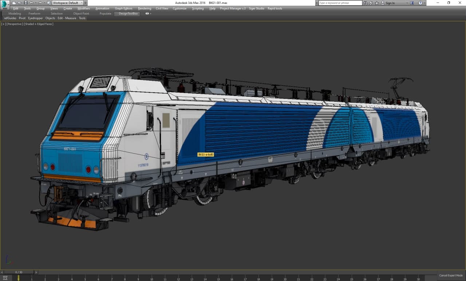
Task: Click the Favorites star icon
Action: (x=377, y=3)
